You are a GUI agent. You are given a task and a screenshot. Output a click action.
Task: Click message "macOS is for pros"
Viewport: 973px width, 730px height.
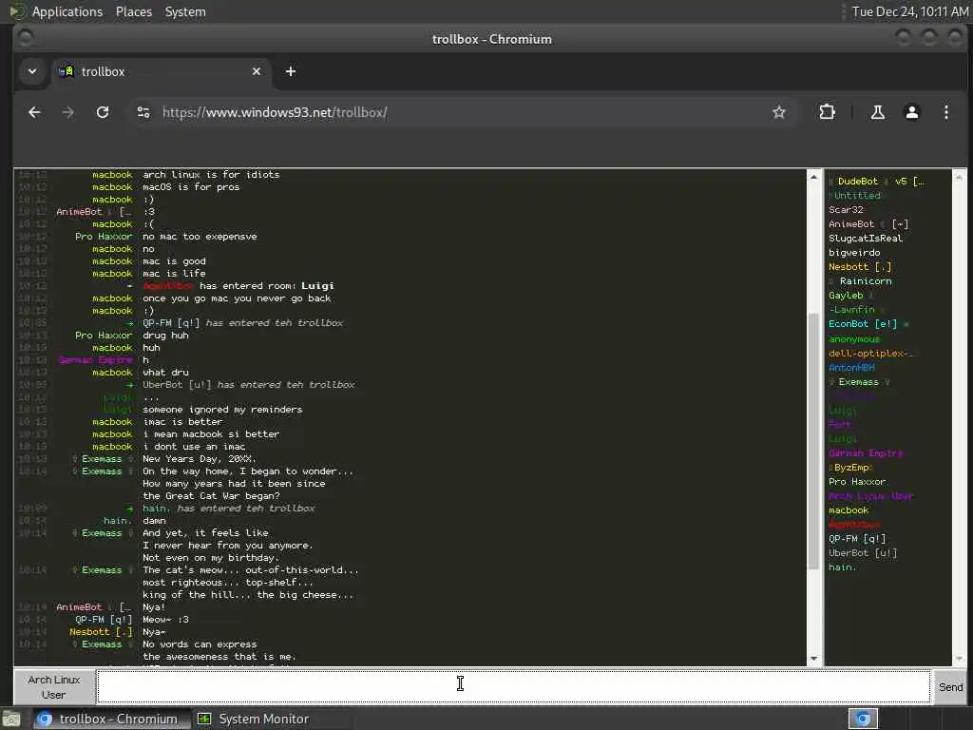click(191, 187)
